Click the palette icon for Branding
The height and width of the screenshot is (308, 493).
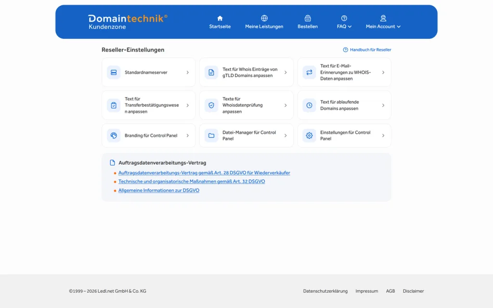coord(114,135)
